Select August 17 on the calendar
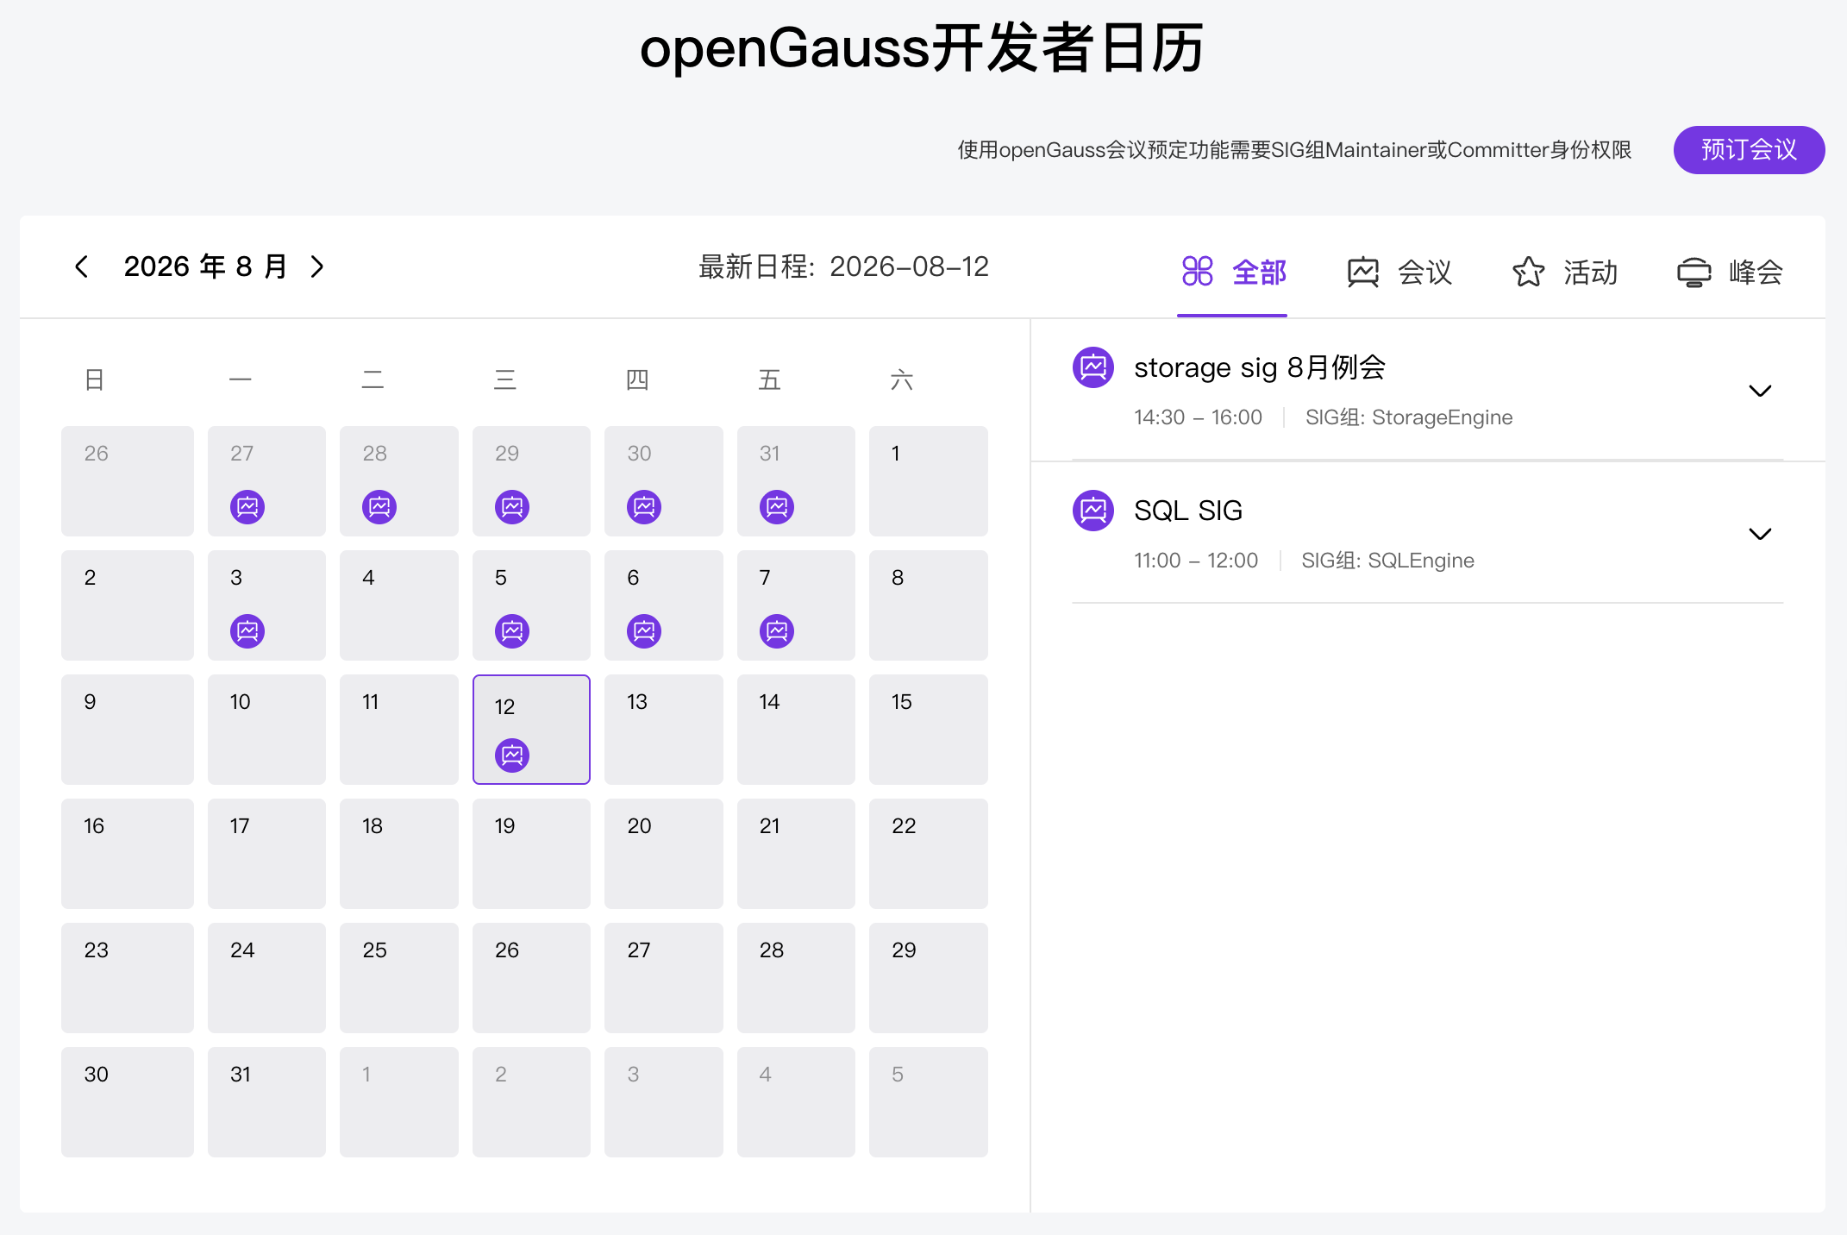This screenshot has height=1235, width=1847. tap(266, 854)
